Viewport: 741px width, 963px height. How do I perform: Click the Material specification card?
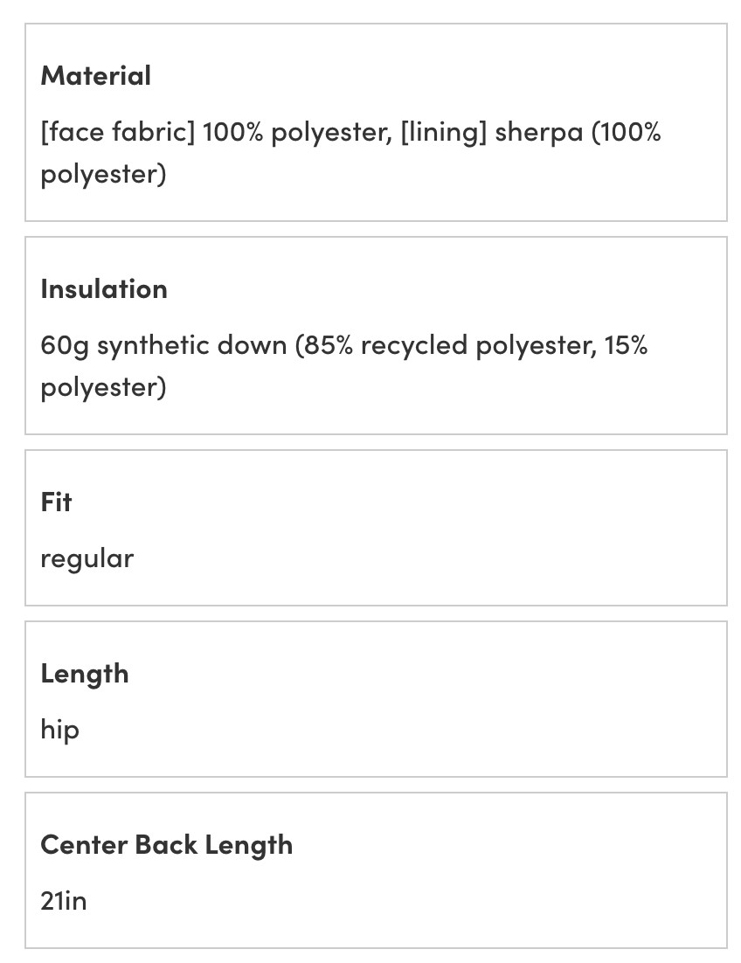tap(376, 122)
